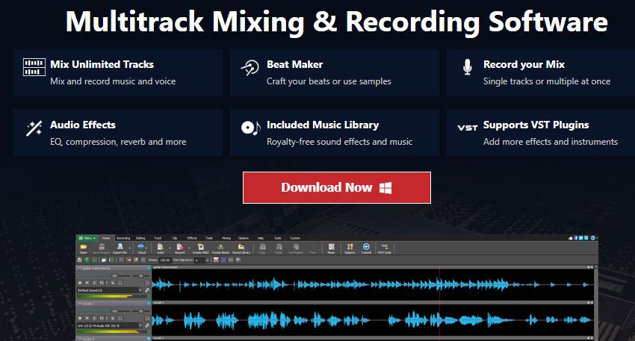Click the Facebook share icon

tap(576, 238)
